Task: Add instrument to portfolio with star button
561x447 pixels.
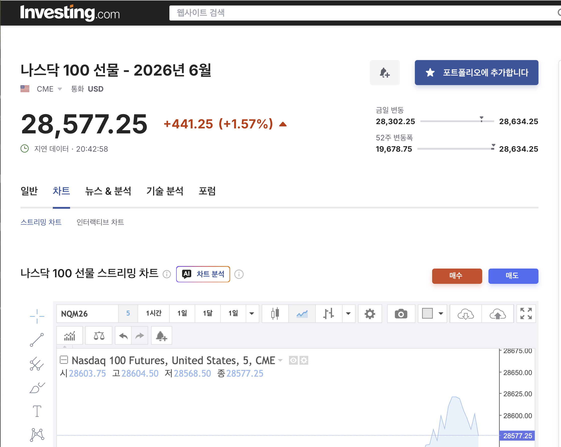Action: pyautogui.click(x=476, y=72)
